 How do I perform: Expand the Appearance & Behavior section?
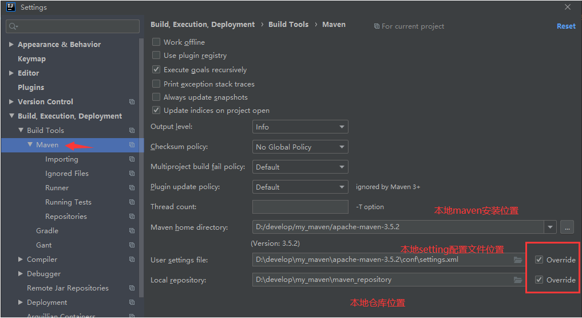point(11,44)
